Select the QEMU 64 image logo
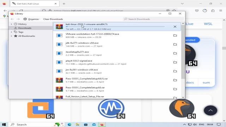The width and height of the screenshot is (226, 127). coord(183,109)
